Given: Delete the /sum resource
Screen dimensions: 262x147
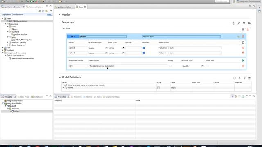Looking at the screenshot, I should pyautogui.click(x=248, y=30).
